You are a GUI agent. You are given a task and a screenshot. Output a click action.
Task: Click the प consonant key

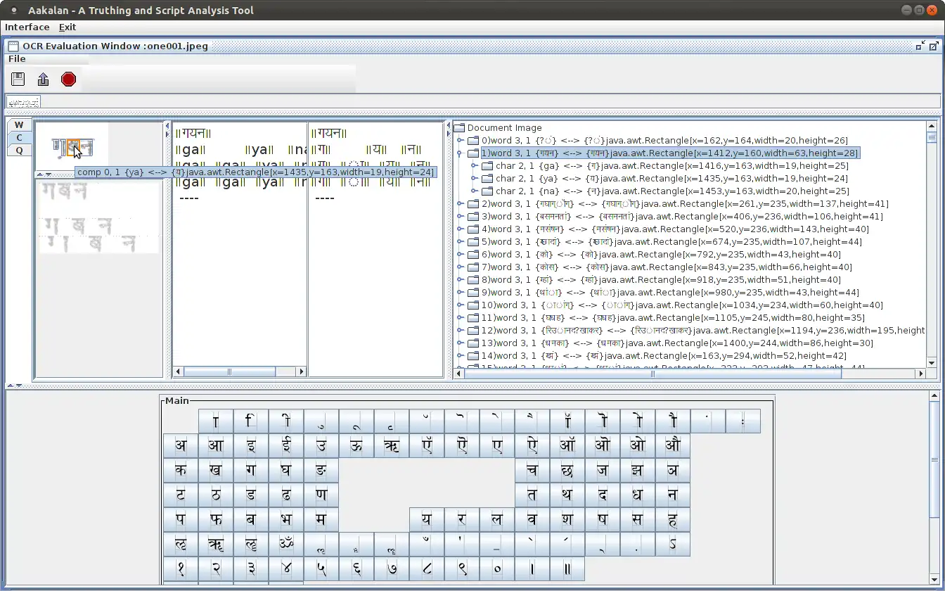[181, 519]
